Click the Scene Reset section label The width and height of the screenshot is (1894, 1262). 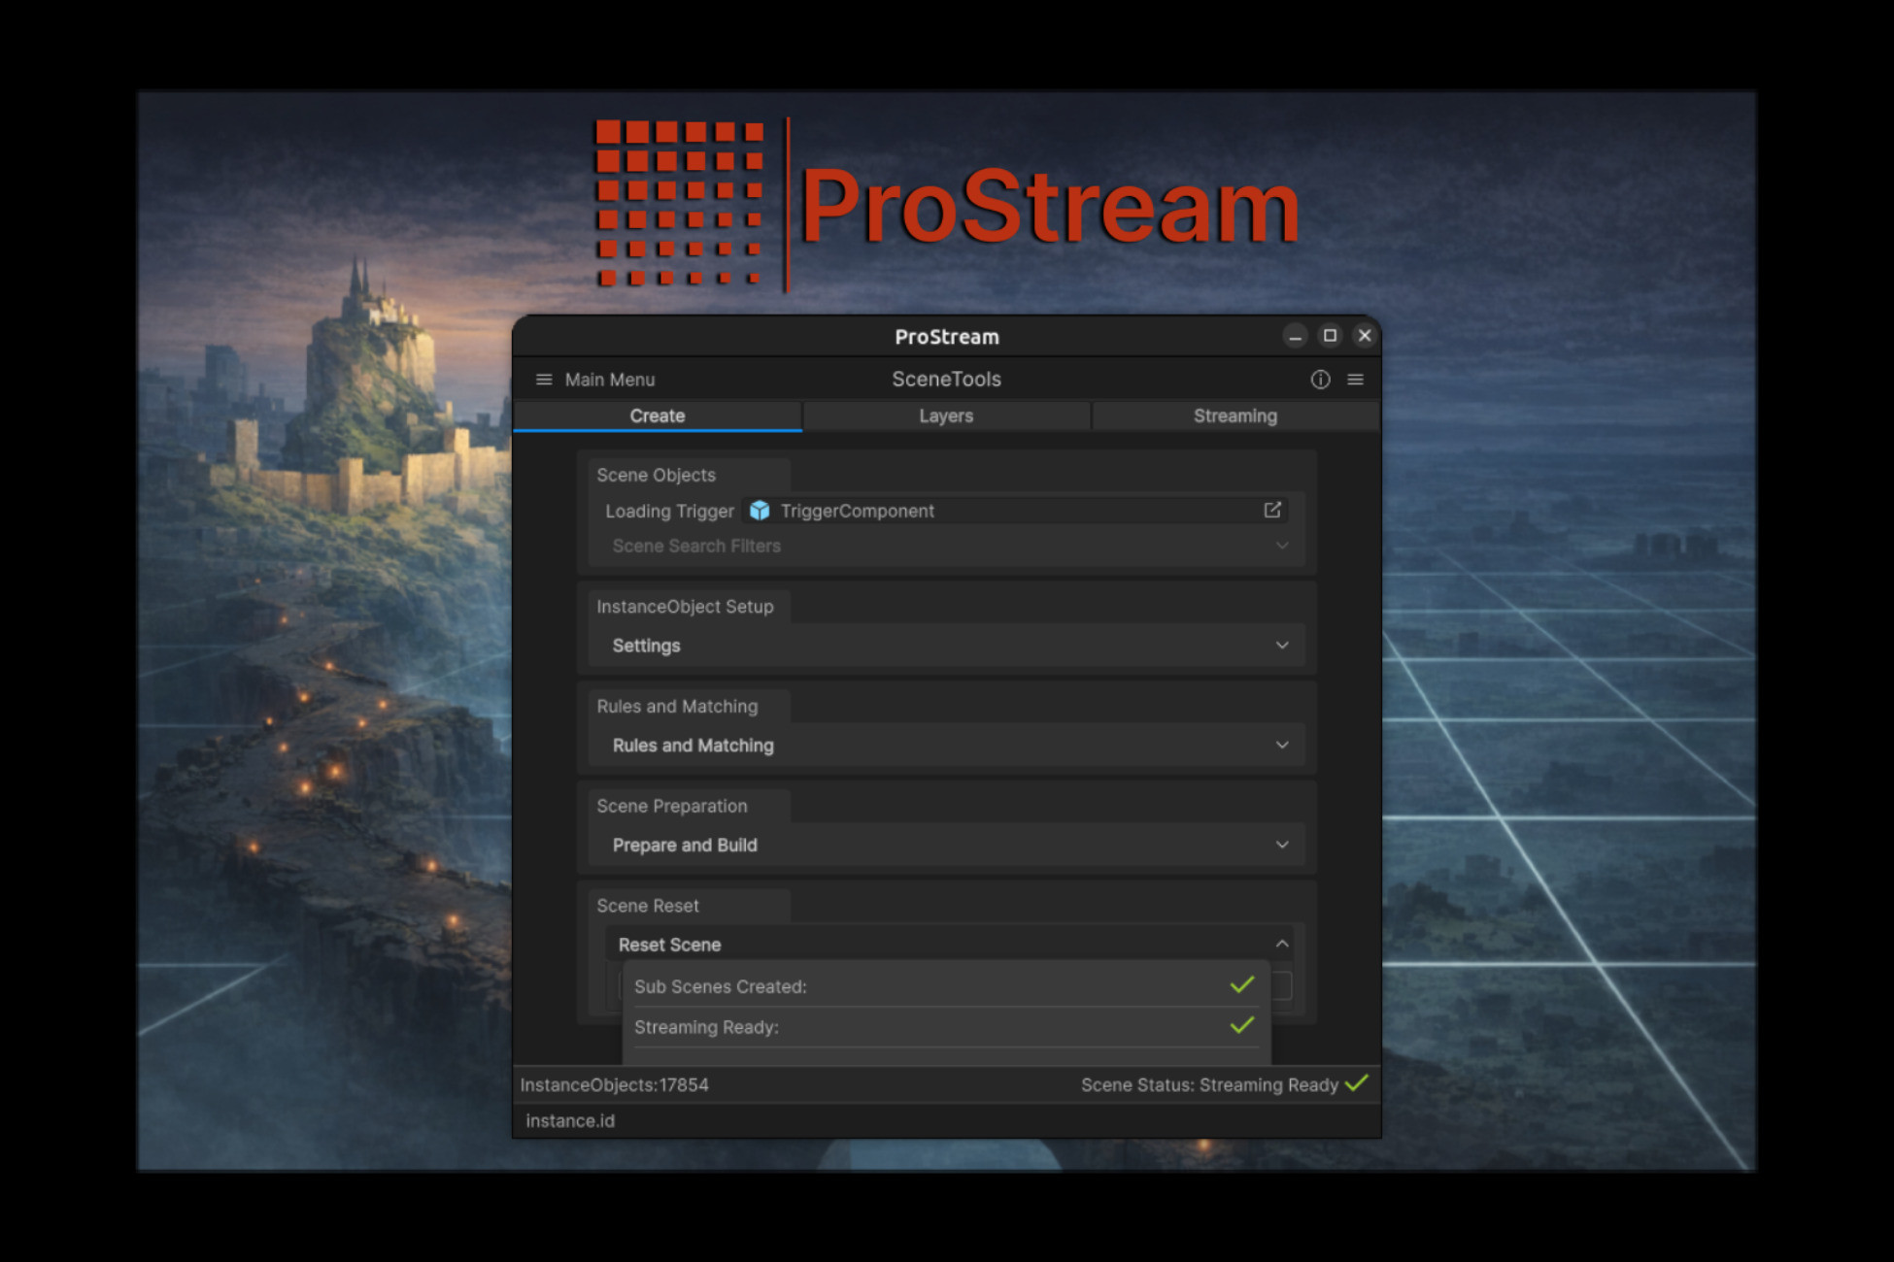[648, 906]
